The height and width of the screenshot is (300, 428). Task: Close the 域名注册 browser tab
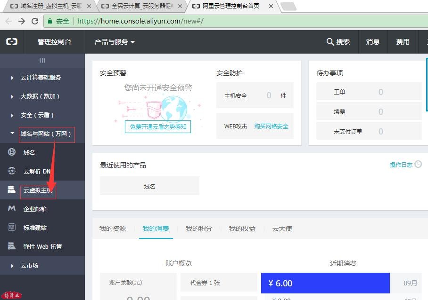89,6
